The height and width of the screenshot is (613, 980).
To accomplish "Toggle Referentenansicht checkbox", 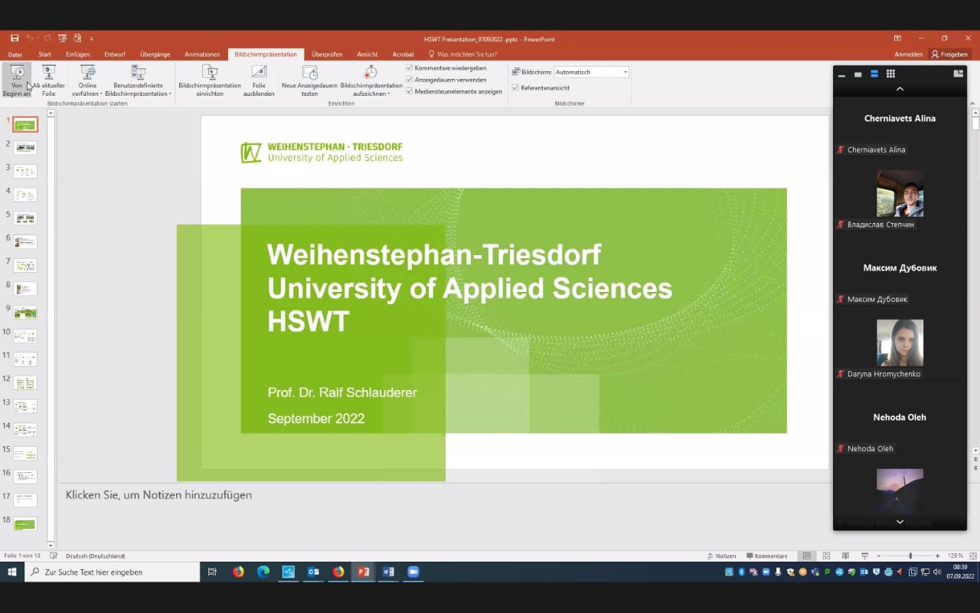I will [x=515, y=87].
